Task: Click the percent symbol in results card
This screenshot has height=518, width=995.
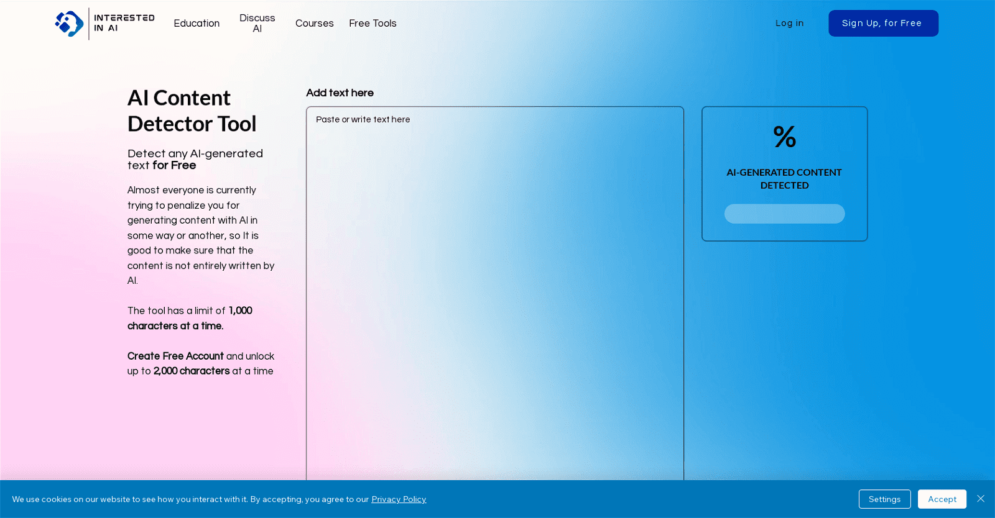Action: pos(784,137)
